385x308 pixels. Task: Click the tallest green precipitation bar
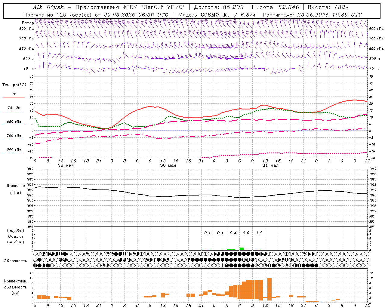[x=242, y=249]
